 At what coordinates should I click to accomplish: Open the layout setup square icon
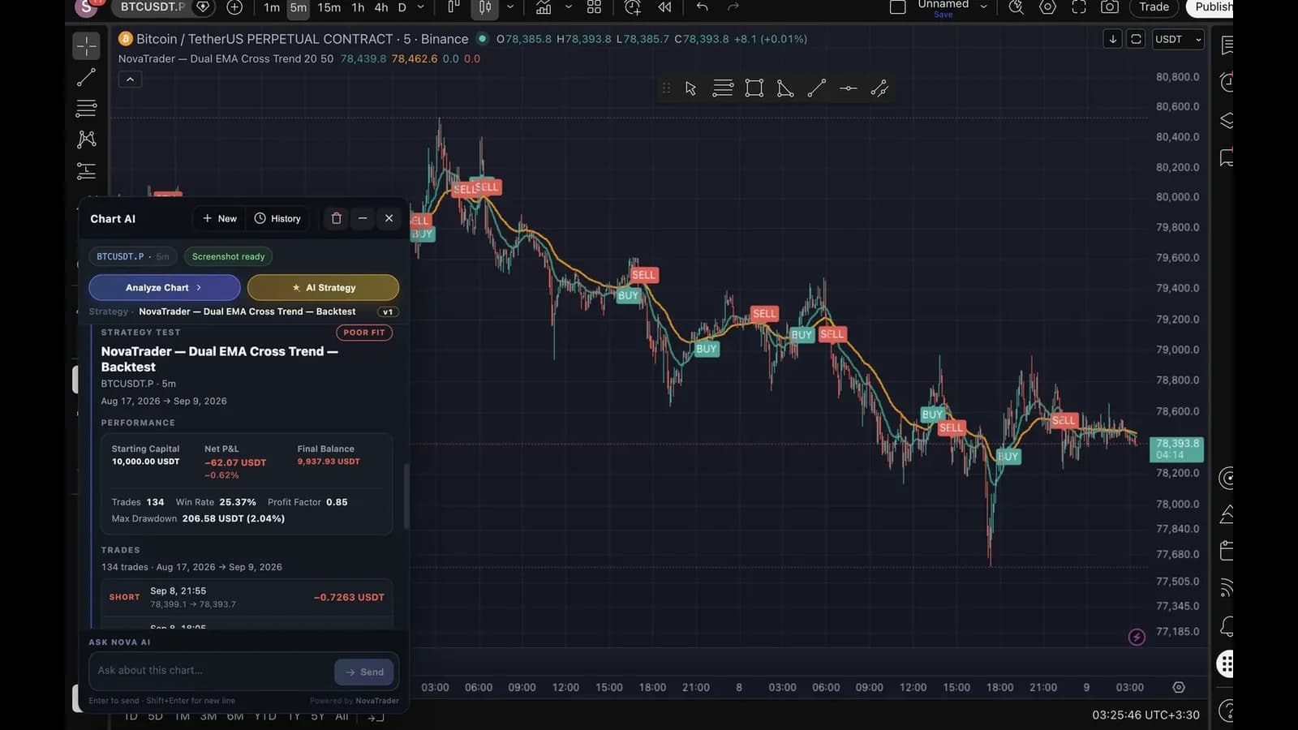click(x=897, y=7)
